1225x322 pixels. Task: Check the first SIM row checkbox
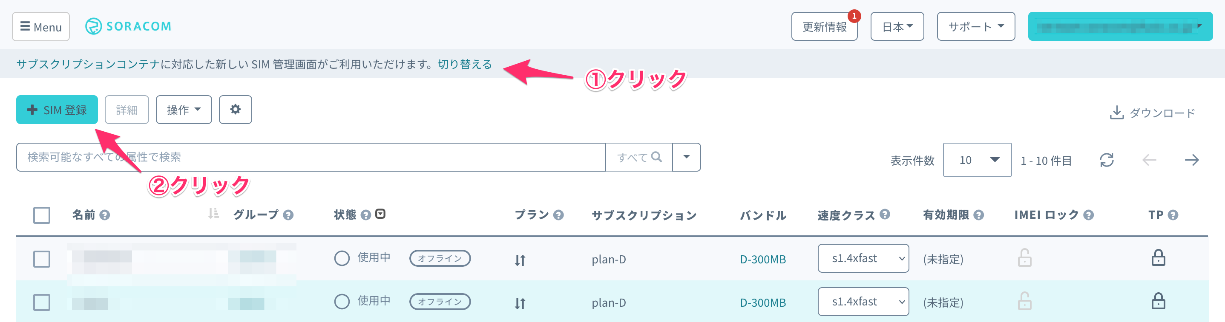(x=42, y=259)
